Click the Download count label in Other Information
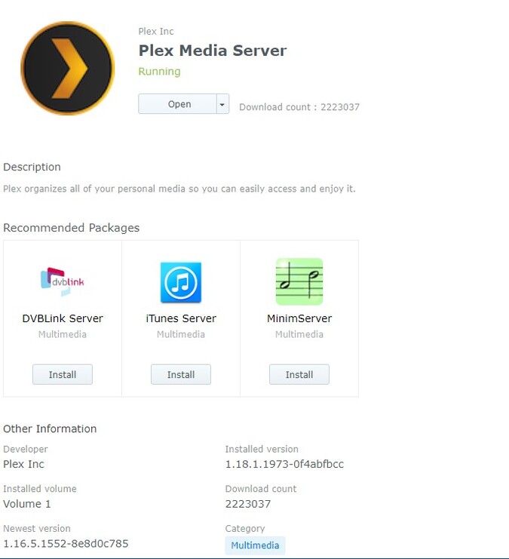This screenshot has height=559, width=509. tap(261, 489)
